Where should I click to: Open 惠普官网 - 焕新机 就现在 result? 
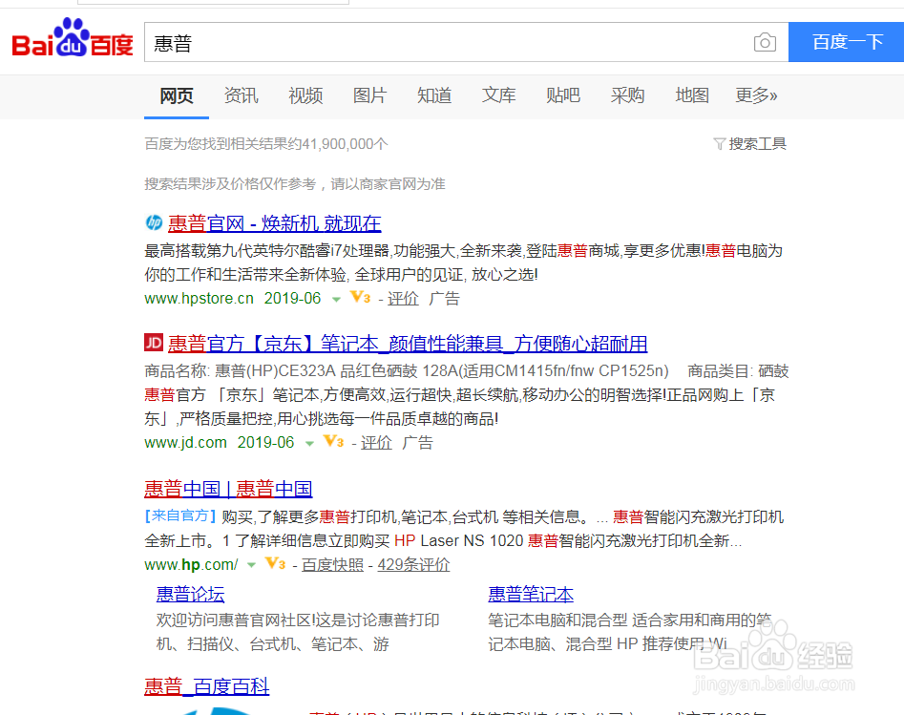[x=274, y=223]
